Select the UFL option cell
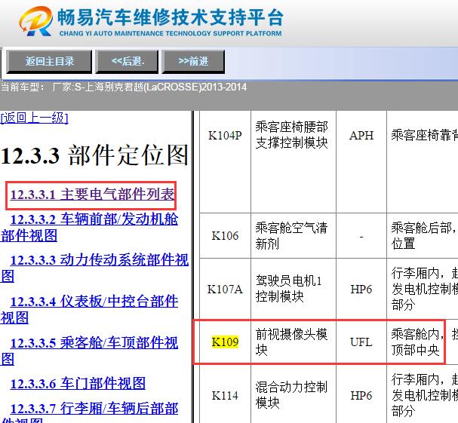Viewport: 458px width, 423px height. tap(361, 342)
